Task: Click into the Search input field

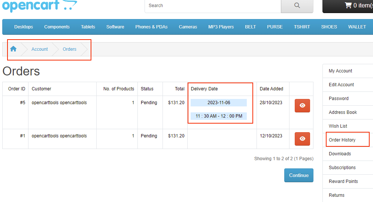Action: (213, 6)
